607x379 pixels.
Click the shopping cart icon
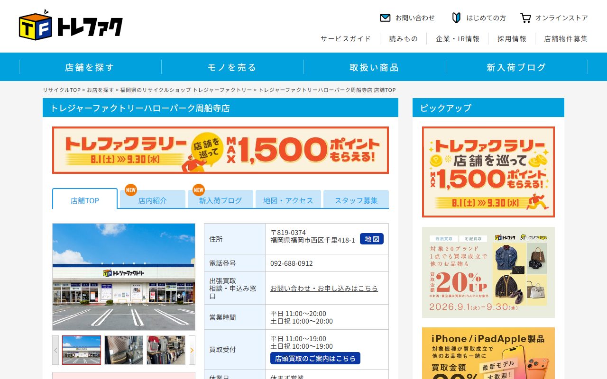click(525, 18)
